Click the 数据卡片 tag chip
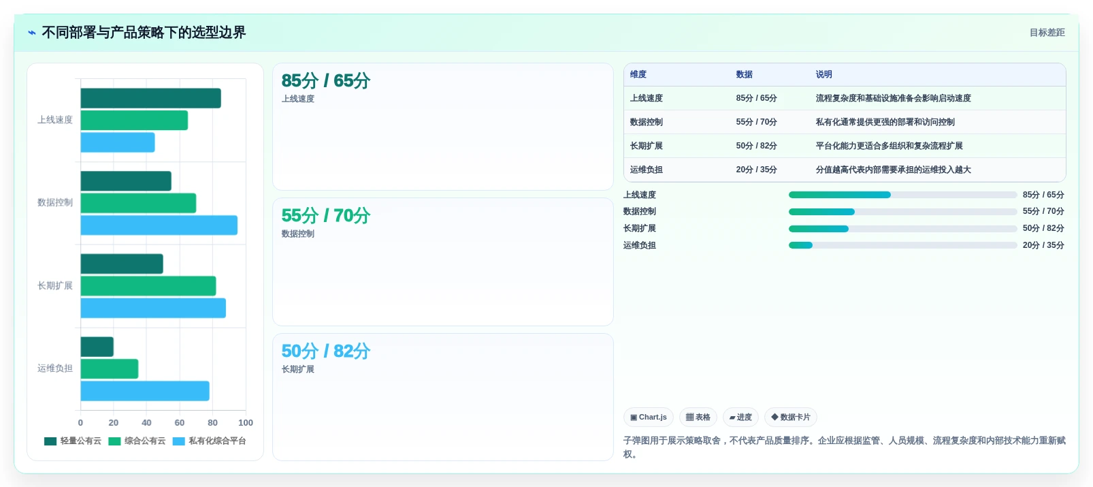 791,417
